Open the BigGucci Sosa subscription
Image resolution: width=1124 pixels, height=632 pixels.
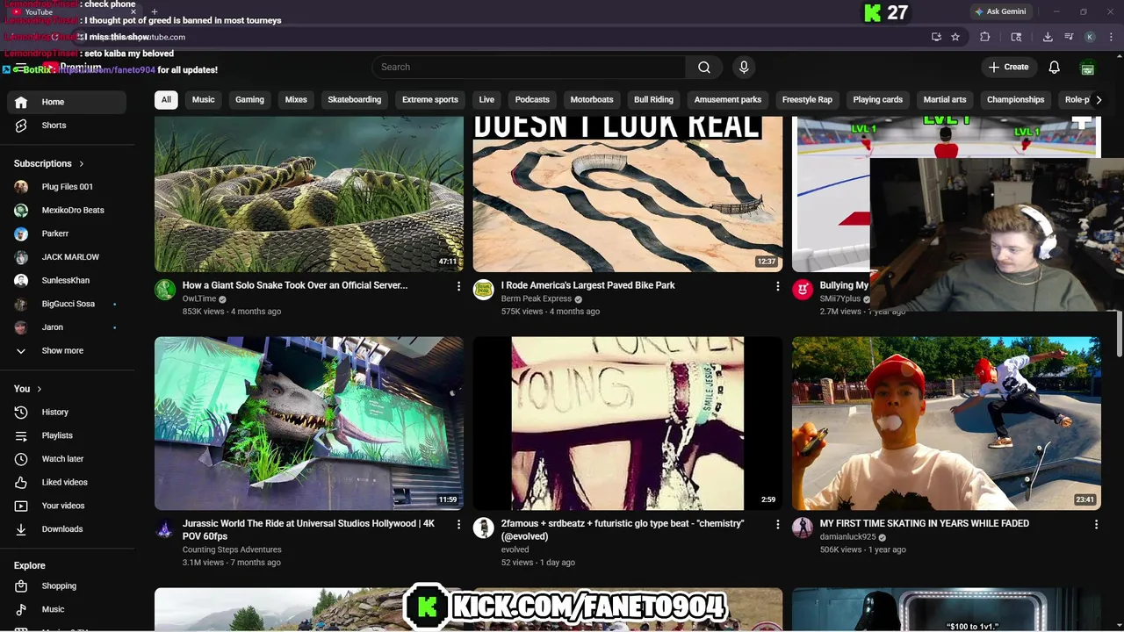point(67,304)
